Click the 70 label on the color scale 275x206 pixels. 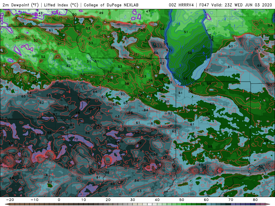pyautogui.click(x=231, y=200)
